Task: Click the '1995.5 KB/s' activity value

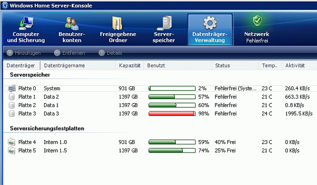Action: point(299,113)
